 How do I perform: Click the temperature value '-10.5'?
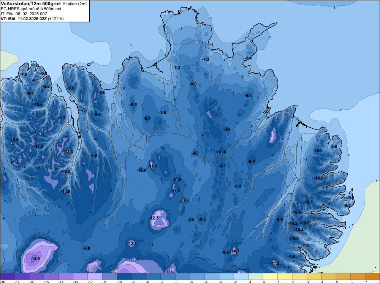tap(294, 239)
